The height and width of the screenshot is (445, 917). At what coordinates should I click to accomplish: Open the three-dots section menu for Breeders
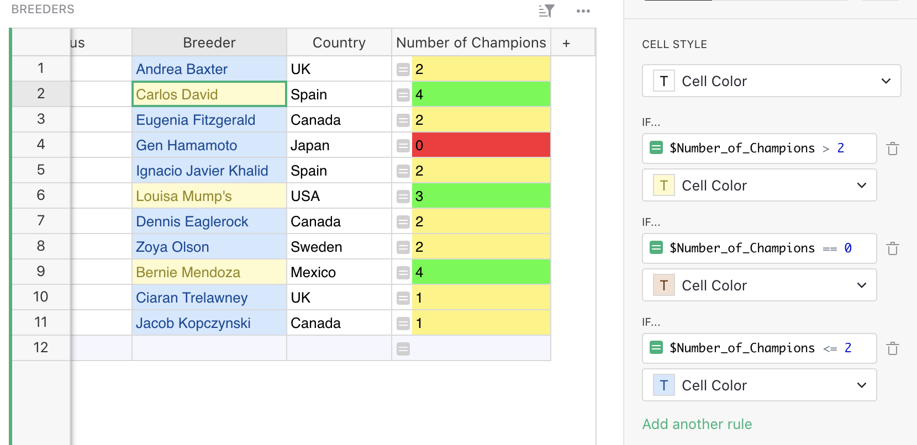tap(583, 11)
